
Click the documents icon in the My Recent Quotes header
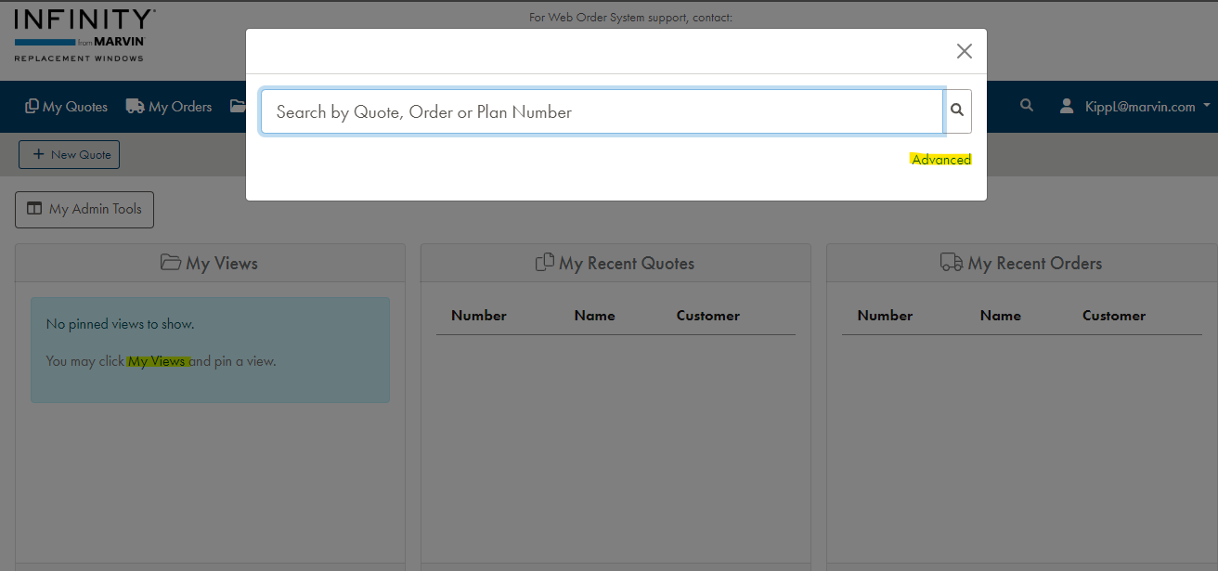click(x=545, y=263)
